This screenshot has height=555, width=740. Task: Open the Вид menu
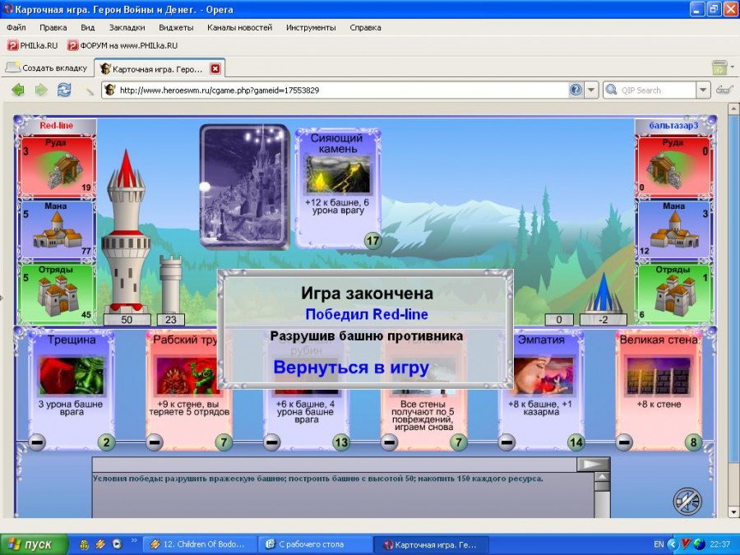87,27
